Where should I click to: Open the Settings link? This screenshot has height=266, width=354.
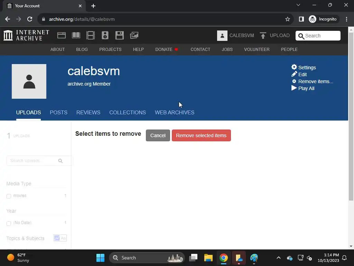coord(307,68)
